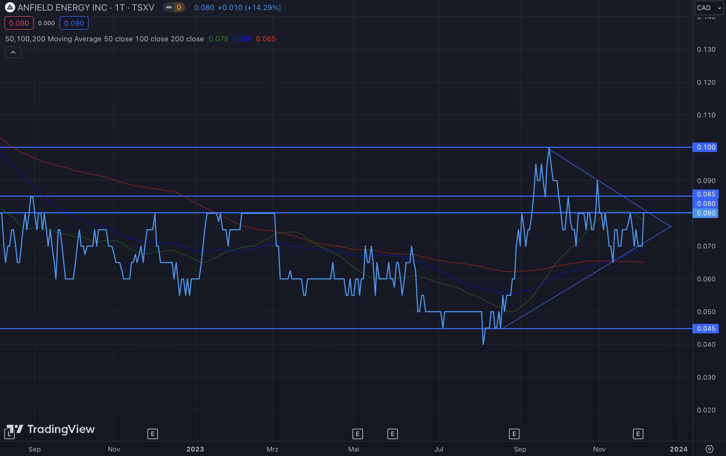The height and width of the screenshot is (456, 726).
Task: Click the ANFIELD ENERGY INC symbol title
Action: pyautogui.click(x=86, y=7)
